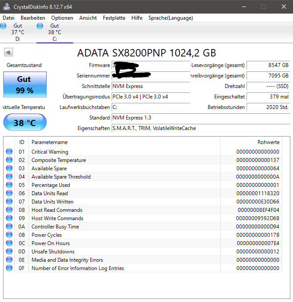Open the Sprache(Language) menu
This screenshot has width=293, height=302.
[x=171, y=18]
